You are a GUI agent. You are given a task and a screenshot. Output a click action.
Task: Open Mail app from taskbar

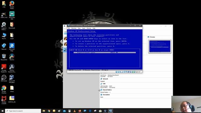click(64, 111)
